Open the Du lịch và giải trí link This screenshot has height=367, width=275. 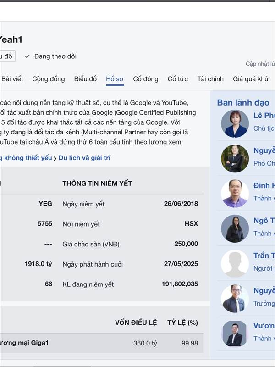[x=84, y=158]
